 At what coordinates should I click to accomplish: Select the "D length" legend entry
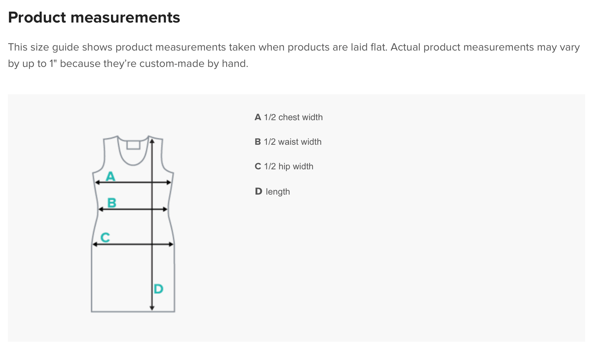pos(272,192)
